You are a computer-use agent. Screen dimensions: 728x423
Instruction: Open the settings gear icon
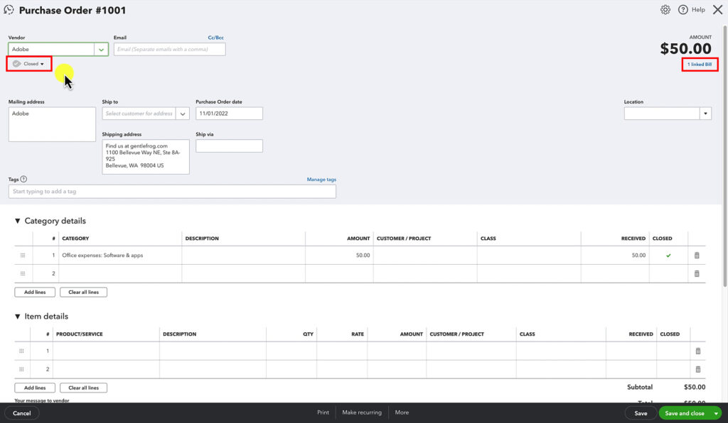(665, 9)
